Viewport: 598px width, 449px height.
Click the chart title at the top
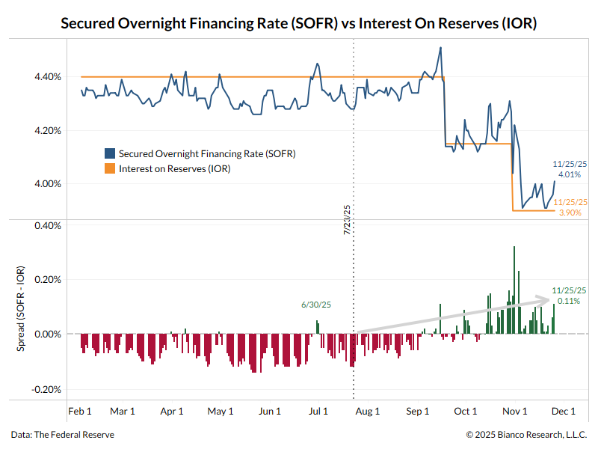[x=299, y=23]
